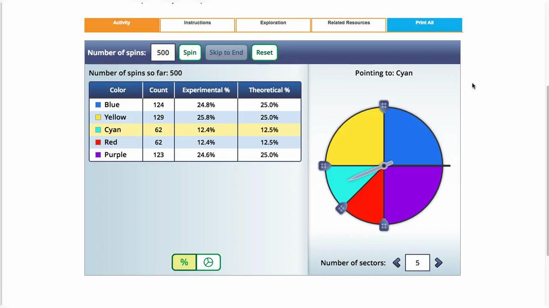This screenshot has height=308, width=549.
Task: Click the Color column header
Action: click(x=118, y=90)
